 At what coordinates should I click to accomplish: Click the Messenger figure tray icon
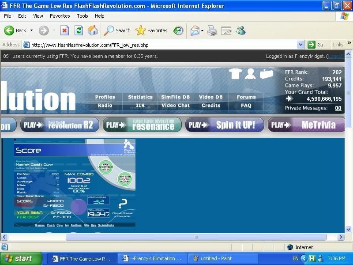pyautogui.click(x=320, y=258)
